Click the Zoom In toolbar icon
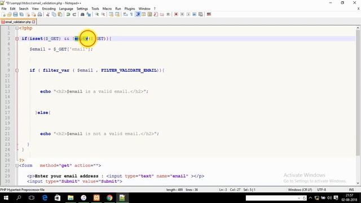 pos(97,14)
